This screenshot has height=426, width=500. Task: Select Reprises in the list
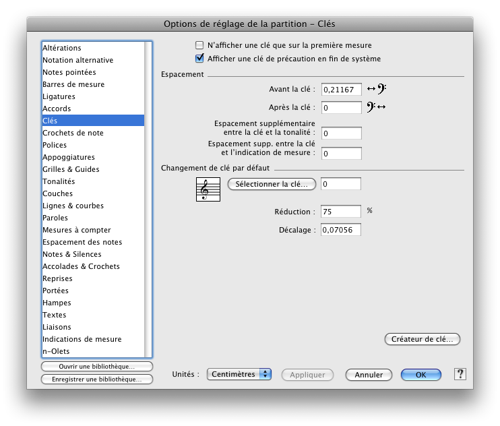[93, 278]
